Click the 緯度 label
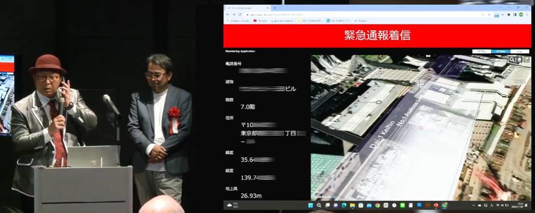The width and height of the screenshot is (535, 213). point(229,153)
